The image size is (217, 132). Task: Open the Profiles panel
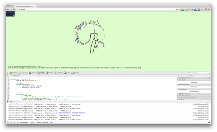point(59,73)
